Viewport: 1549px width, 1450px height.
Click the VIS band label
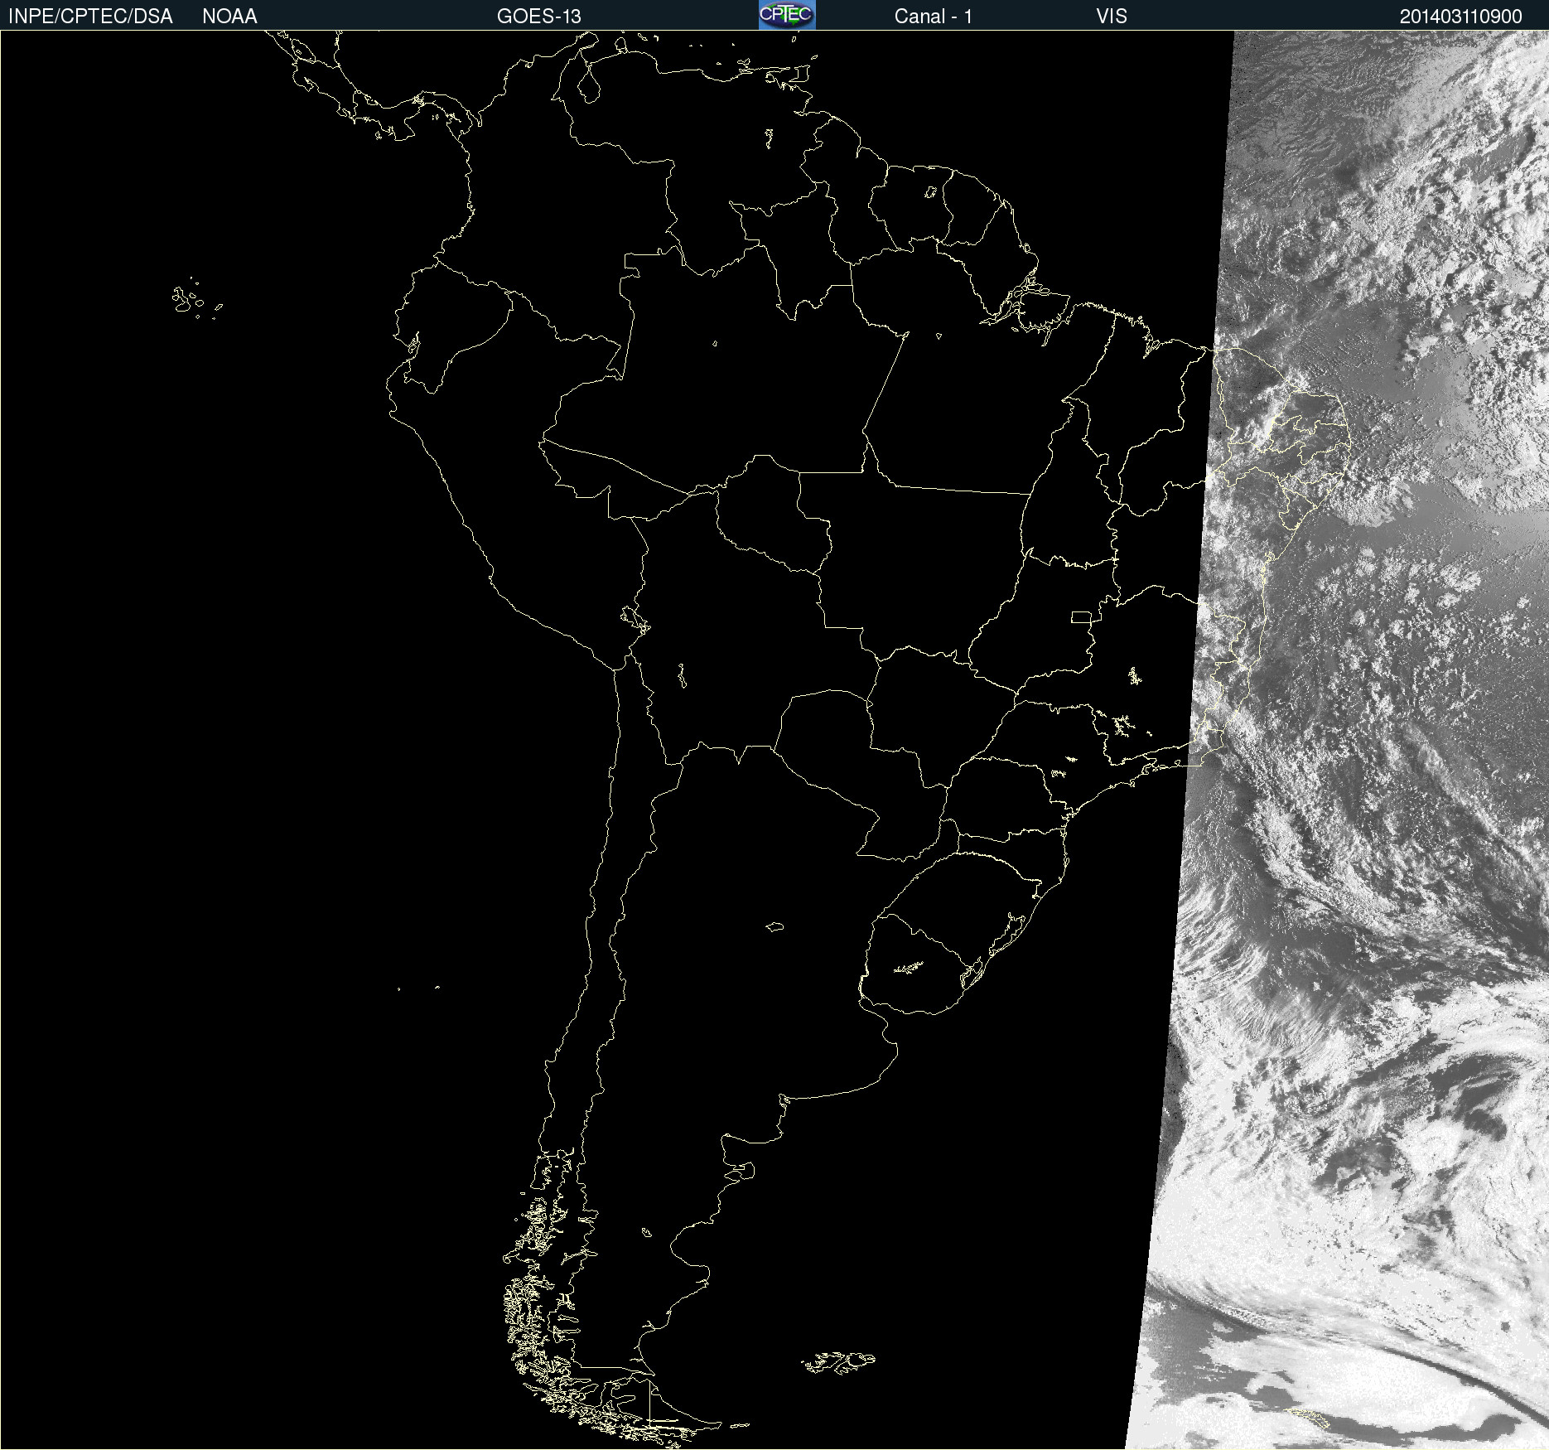pyautogui.click(x=1112, y=17)
